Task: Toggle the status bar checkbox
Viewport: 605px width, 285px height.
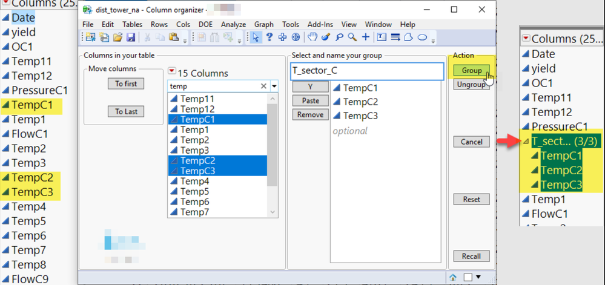Action: point(466,277)
